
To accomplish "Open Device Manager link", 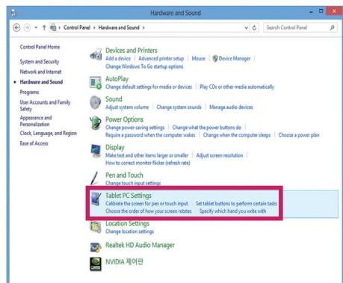I will (x=235, y=59).
